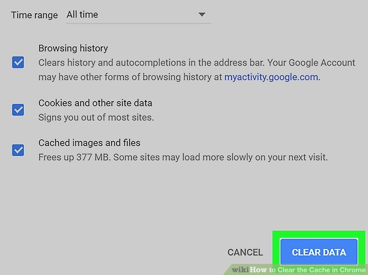This screenshot has height=275, width=368.
Task: Open the myactivity.google.com link
Action: [271, 77]
